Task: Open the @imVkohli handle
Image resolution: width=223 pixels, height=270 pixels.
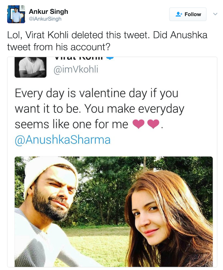Action: (x=76, y=69)
